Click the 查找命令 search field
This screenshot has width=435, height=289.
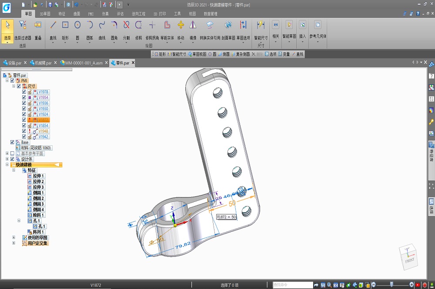click(292, 285)
